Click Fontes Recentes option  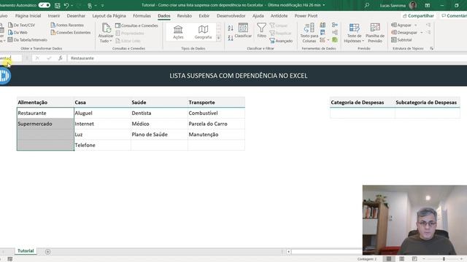[67, 25]
